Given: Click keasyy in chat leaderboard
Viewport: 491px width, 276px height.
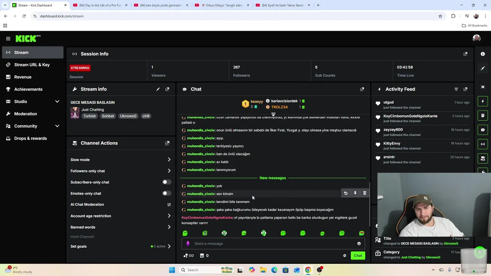Looking at the screenshot, I should (257, 102).
